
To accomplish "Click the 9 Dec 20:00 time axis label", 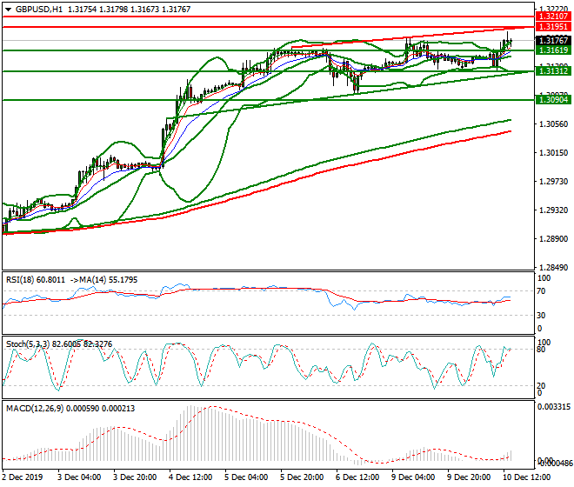I will point(469,477).
